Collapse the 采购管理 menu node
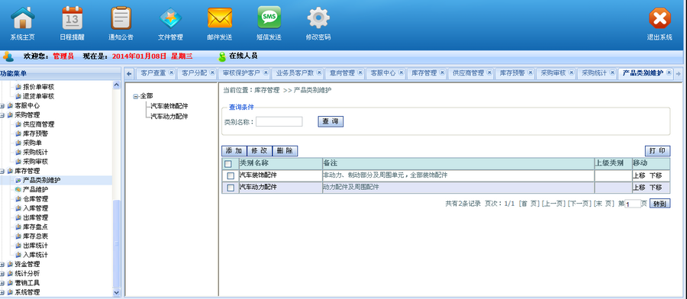This screenshot has height=299, width=687. click(2, 115)
